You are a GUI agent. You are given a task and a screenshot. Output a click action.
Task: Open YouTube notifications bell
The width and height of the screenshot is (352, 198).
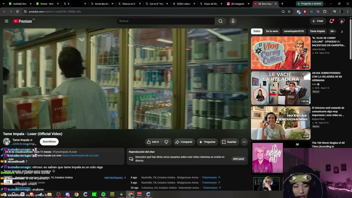tap(331, 21)
